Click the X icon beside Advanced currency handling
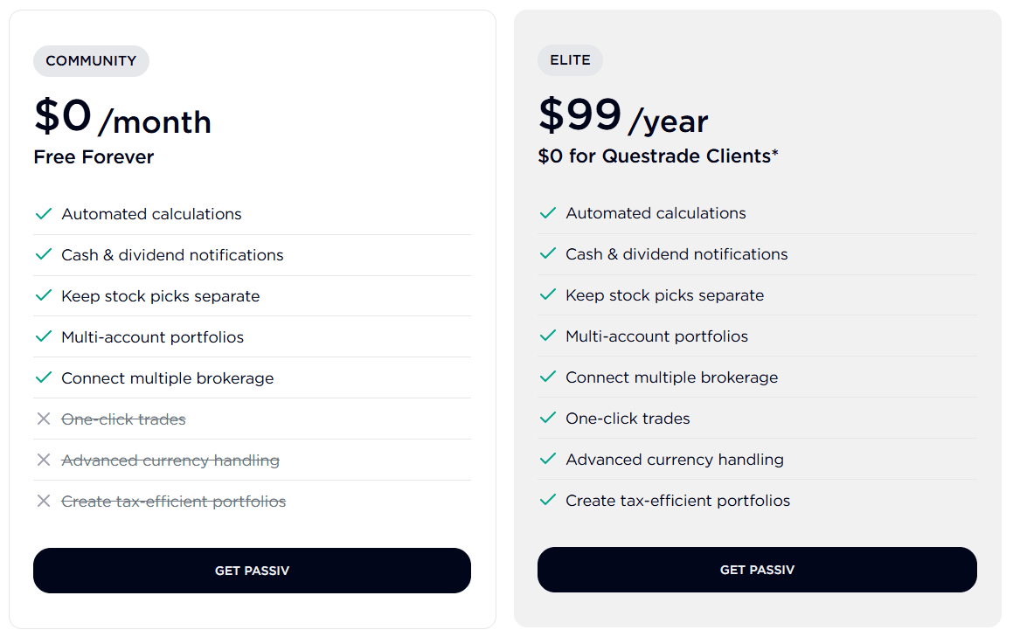The width and height of the screenshot is (1013, 637). (44, 460)
